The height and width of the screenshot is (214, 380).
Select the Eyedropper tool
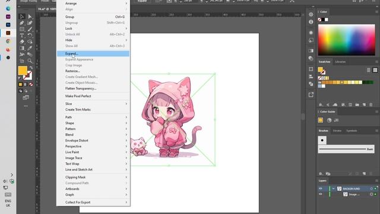click(30, 48)
